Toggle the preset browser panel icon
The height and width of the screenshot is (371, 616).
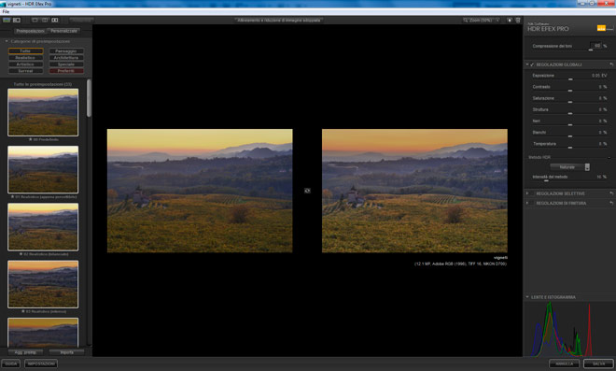point(7,20)
